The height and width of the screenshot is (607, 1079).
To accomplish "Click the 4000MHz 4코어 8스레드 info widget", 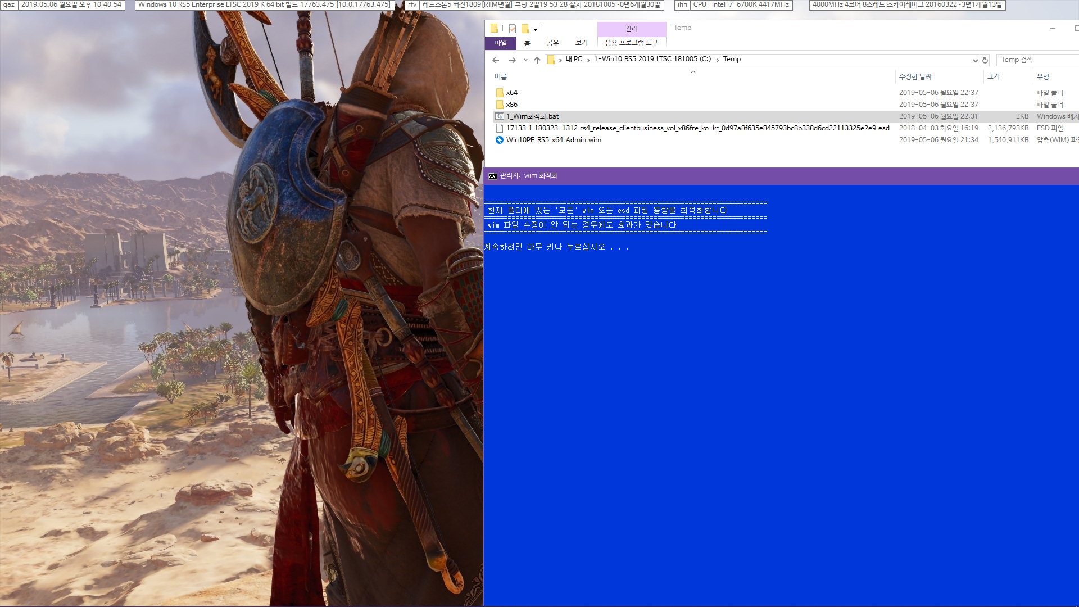I will [907, 4].
